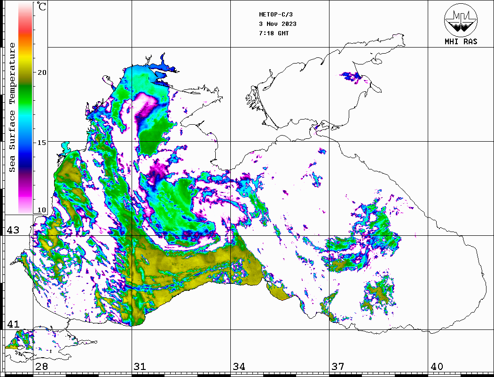Click the '20' value on temperature scale

[41, 72]
